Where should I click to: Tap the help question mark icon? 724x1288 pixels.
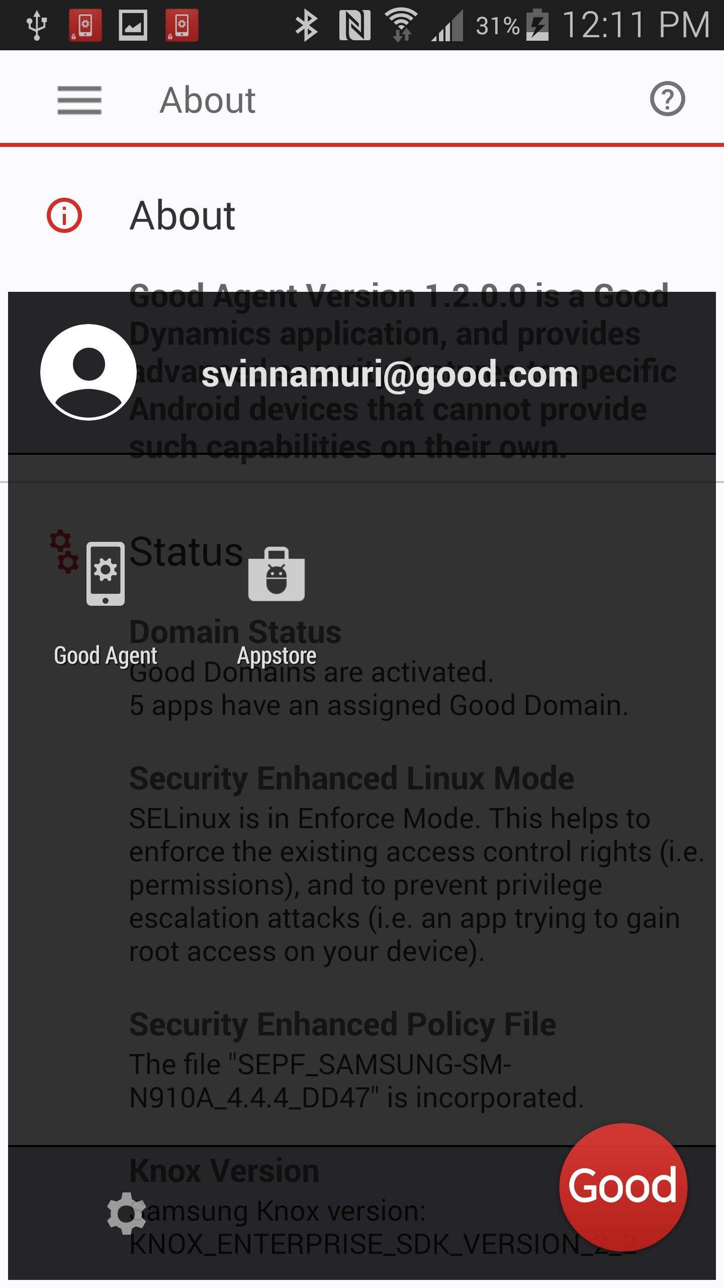pos(667,99)
